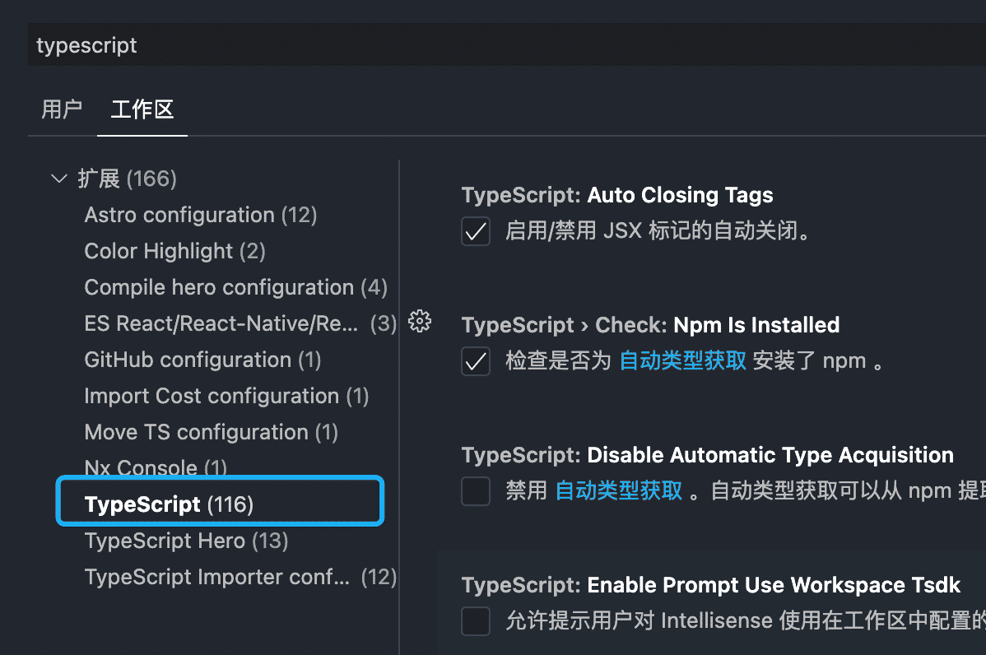Viewport: 986px width, 655px height.
Task: Enable Disable Automatic Type Acquisition checkbox
Action: [476, 491]
